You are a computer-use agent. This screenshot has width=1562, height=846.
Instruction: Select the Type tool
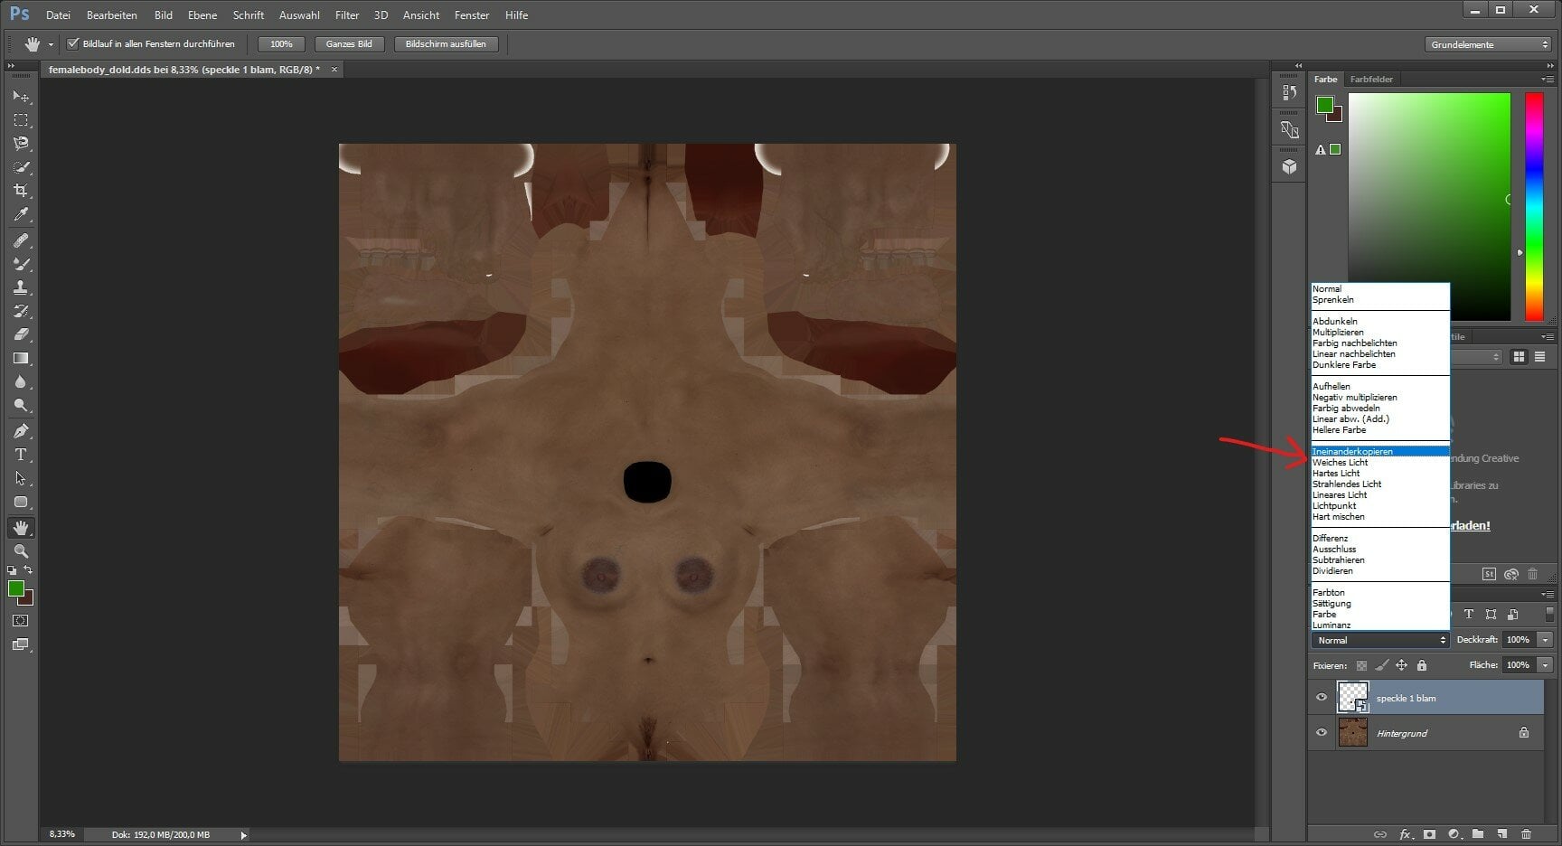pos(21,455)
